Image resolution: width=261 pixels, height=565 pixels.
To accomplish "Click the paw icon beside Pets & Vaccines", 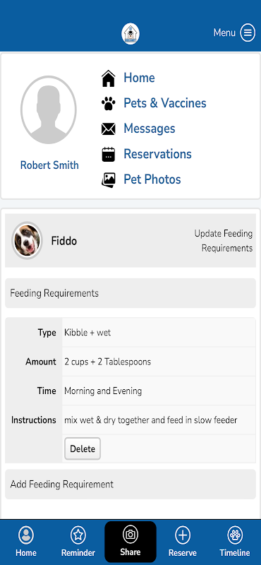I will click(x=109, y=104).
